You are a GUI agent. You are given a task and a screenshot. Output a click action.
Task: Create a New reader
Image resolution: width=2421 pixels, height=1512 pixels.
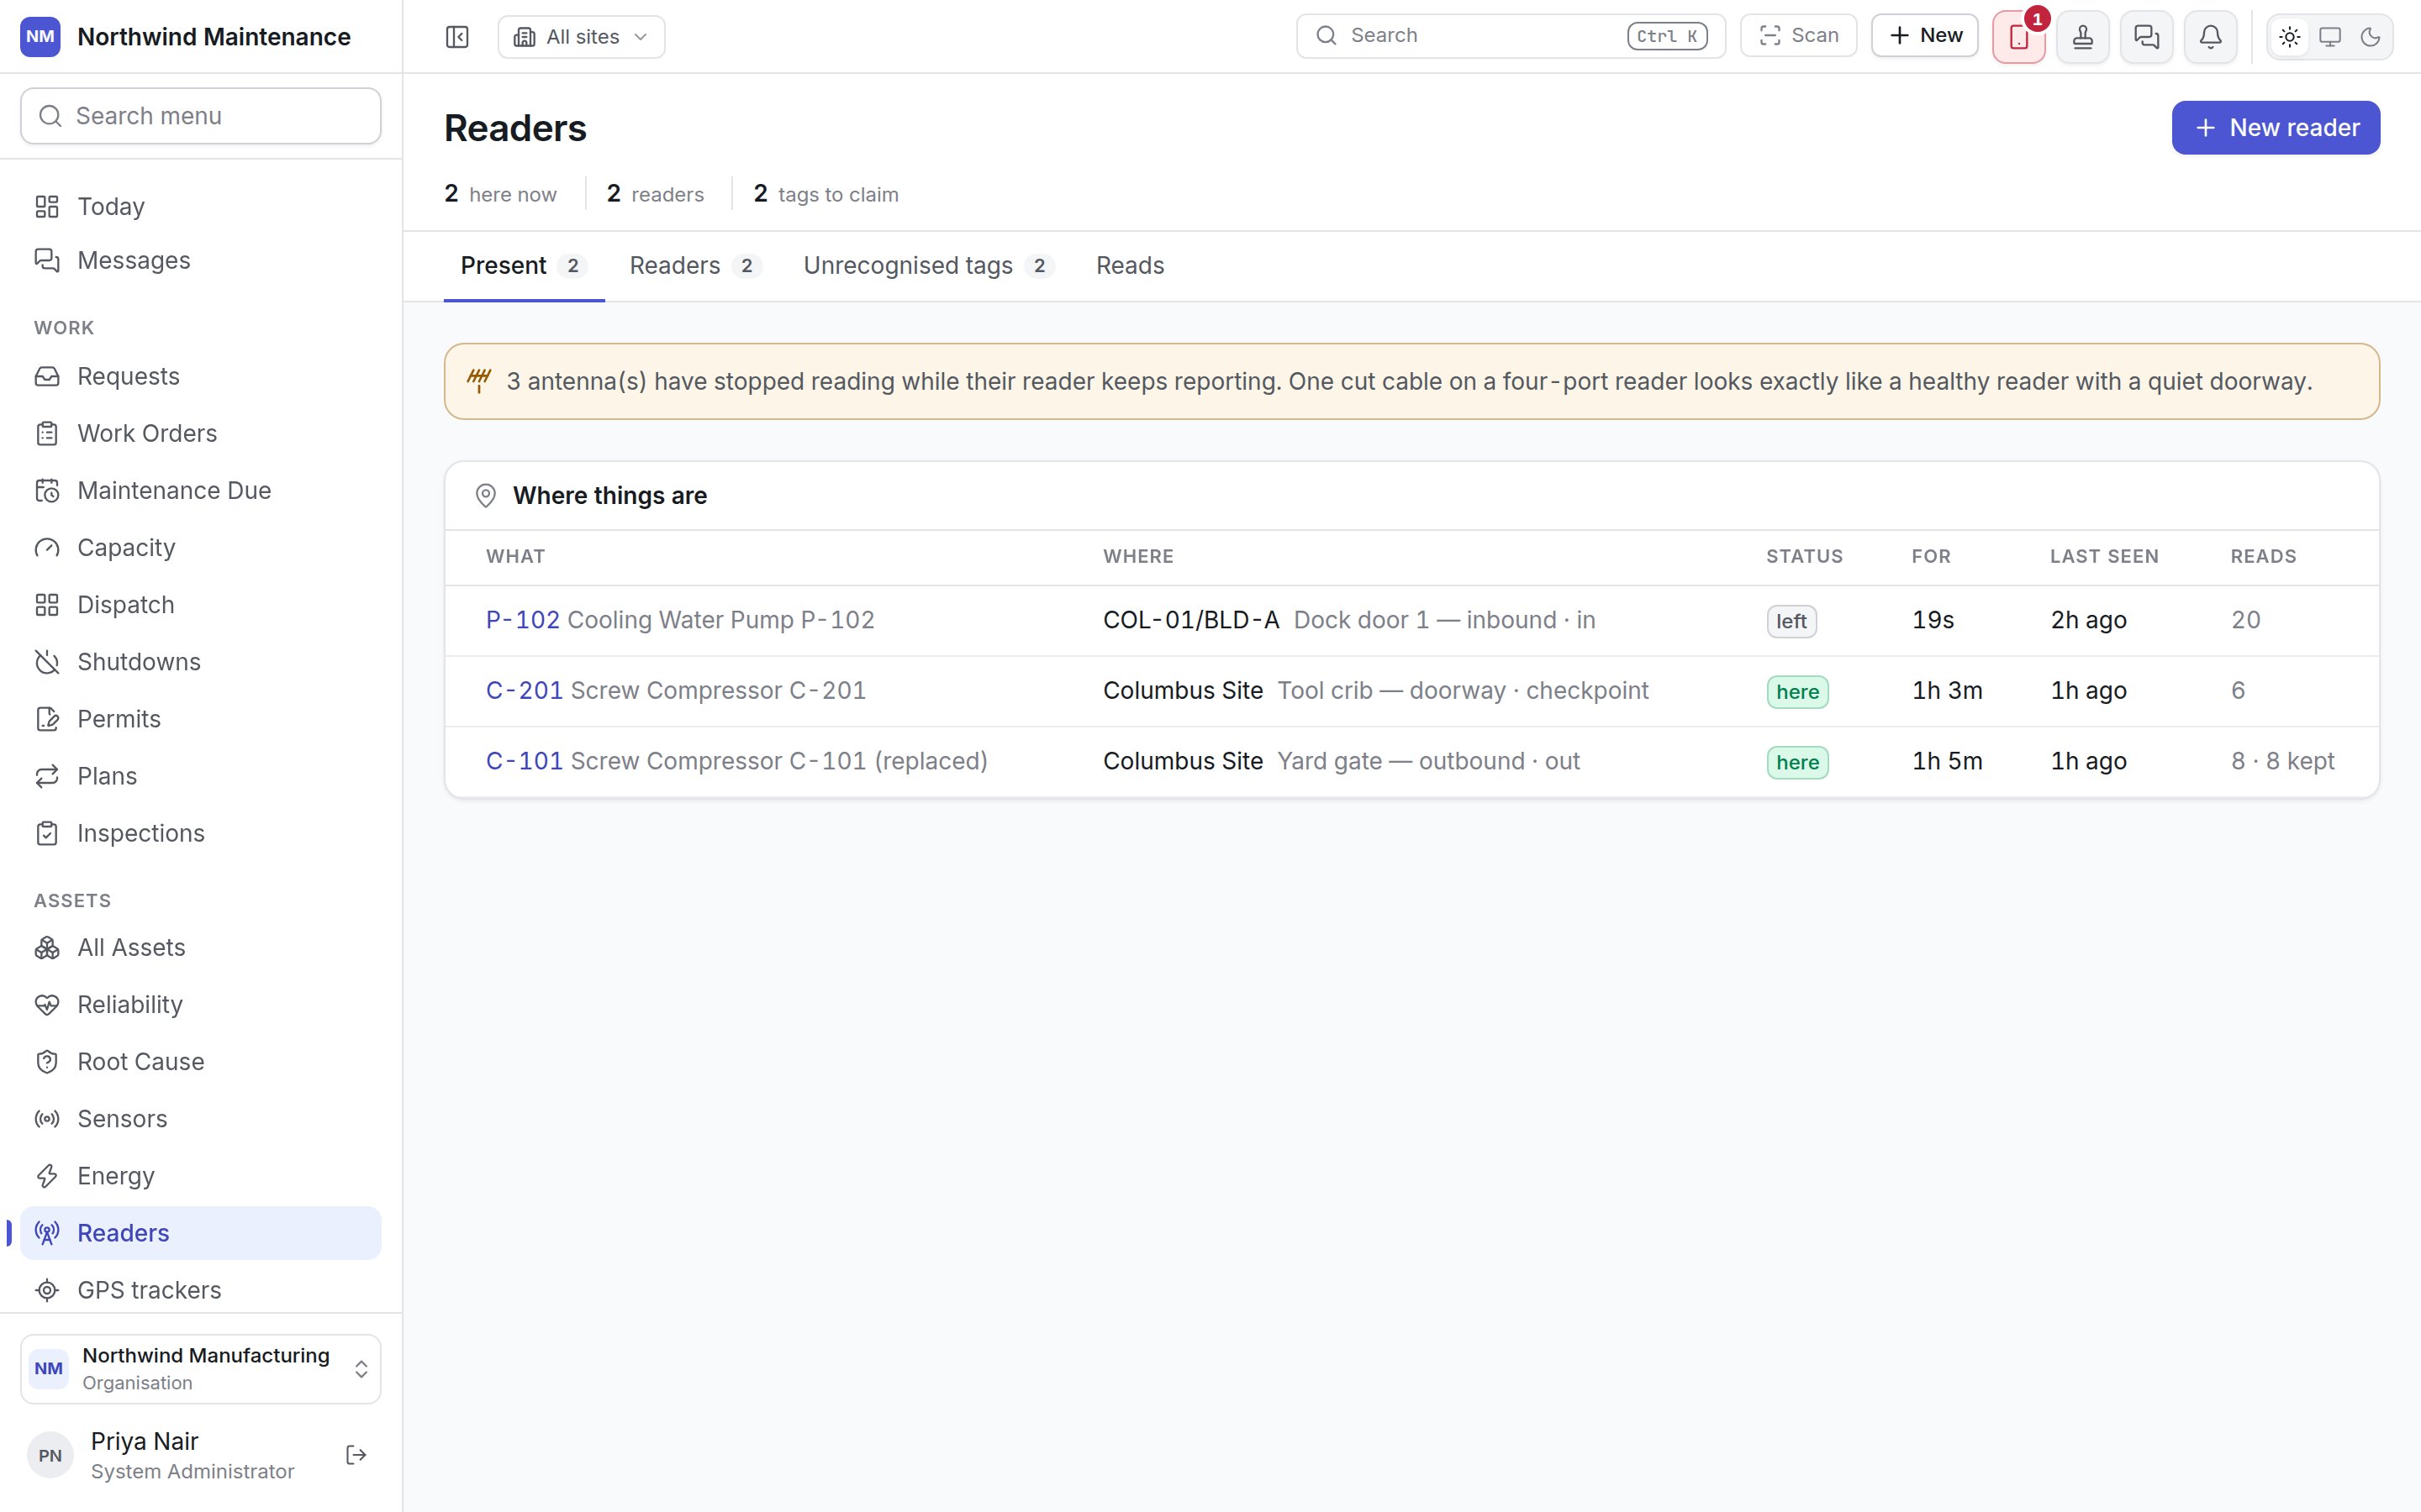[x=2276, y=128]
